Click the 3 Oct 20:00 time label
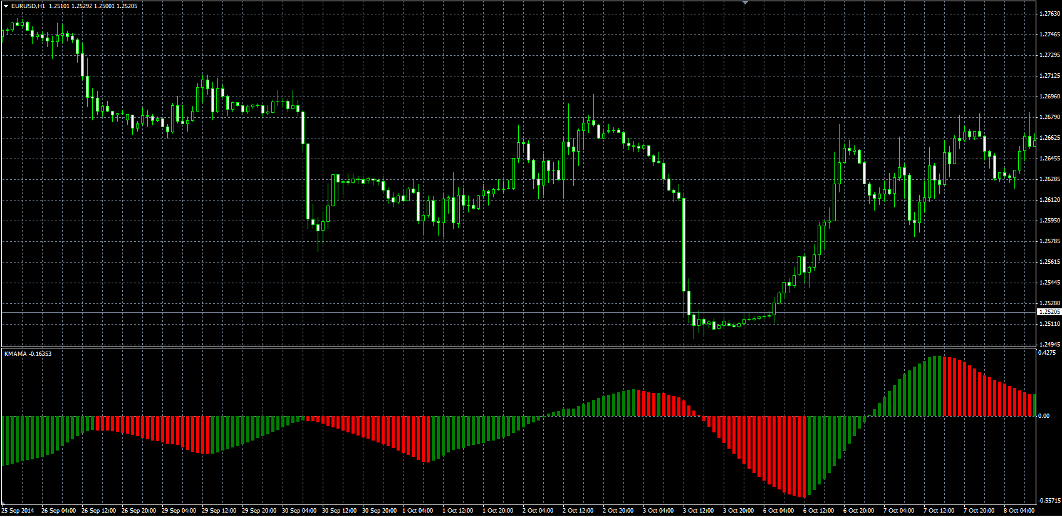 [738, 511]
